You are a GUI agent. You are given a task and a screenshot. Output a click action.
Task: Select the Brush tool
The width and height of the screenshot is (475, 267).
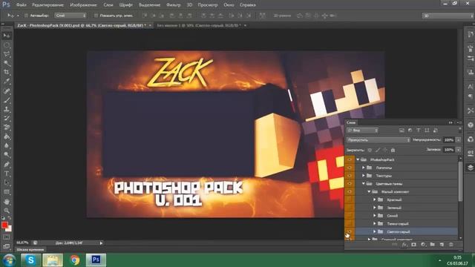tap(7, 100)
